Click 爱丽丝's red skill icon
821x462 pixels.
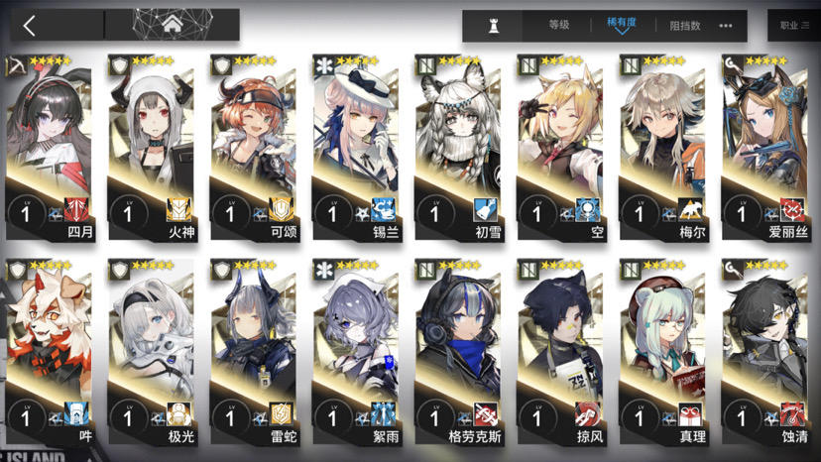(792, 209)
